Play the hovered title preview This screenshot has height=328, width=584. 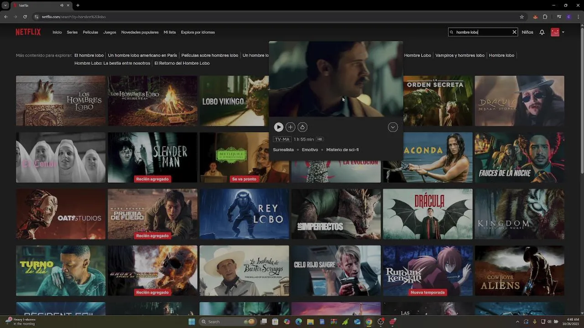click(x=278, y=127)
